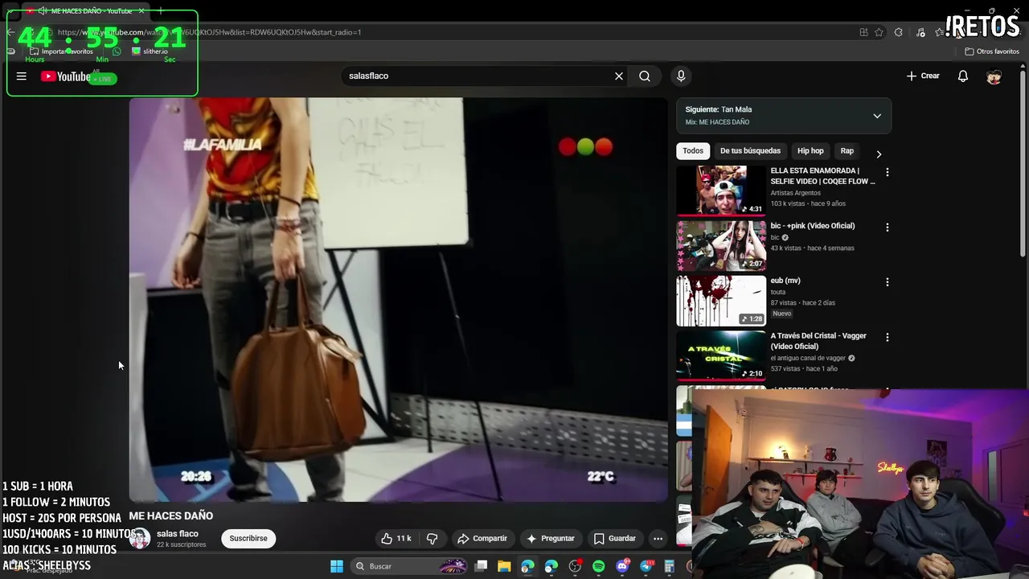Click the 22 k suscriptores text
Viewport: 1029px width, 579px height.
pyautogui.click(x=181, y=545)
